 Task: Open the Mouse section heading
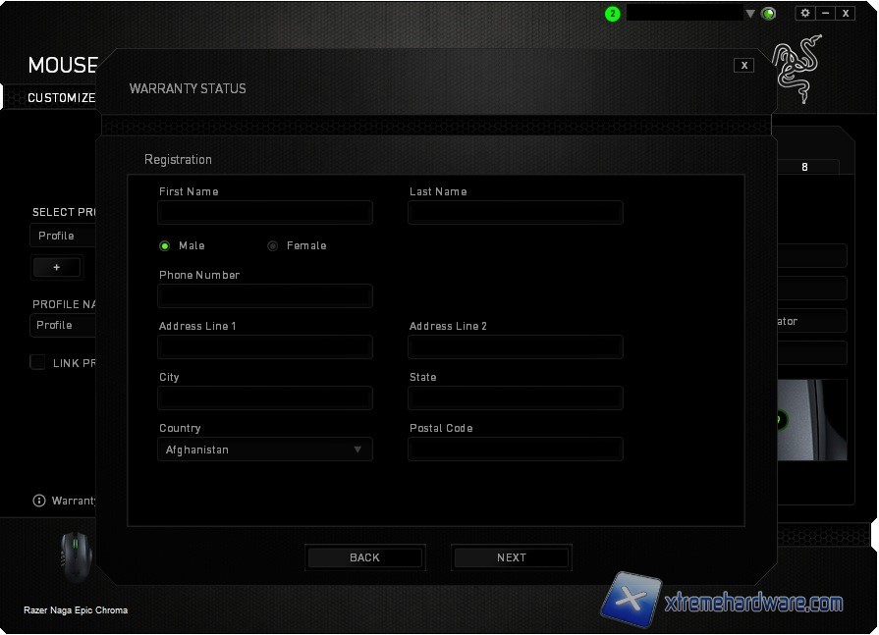click(x=63, y=66)
